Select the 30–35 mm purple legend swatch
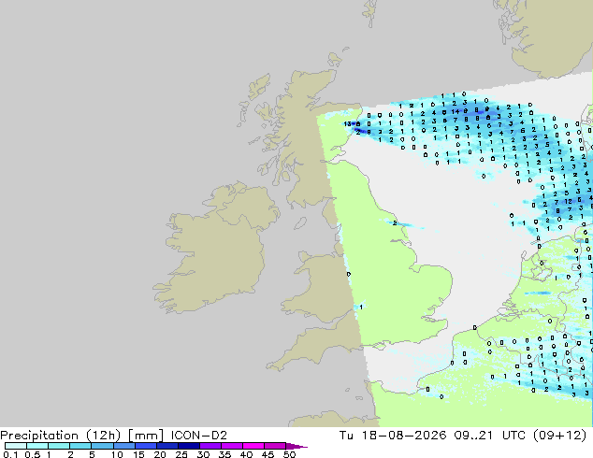 coord(210,446)
